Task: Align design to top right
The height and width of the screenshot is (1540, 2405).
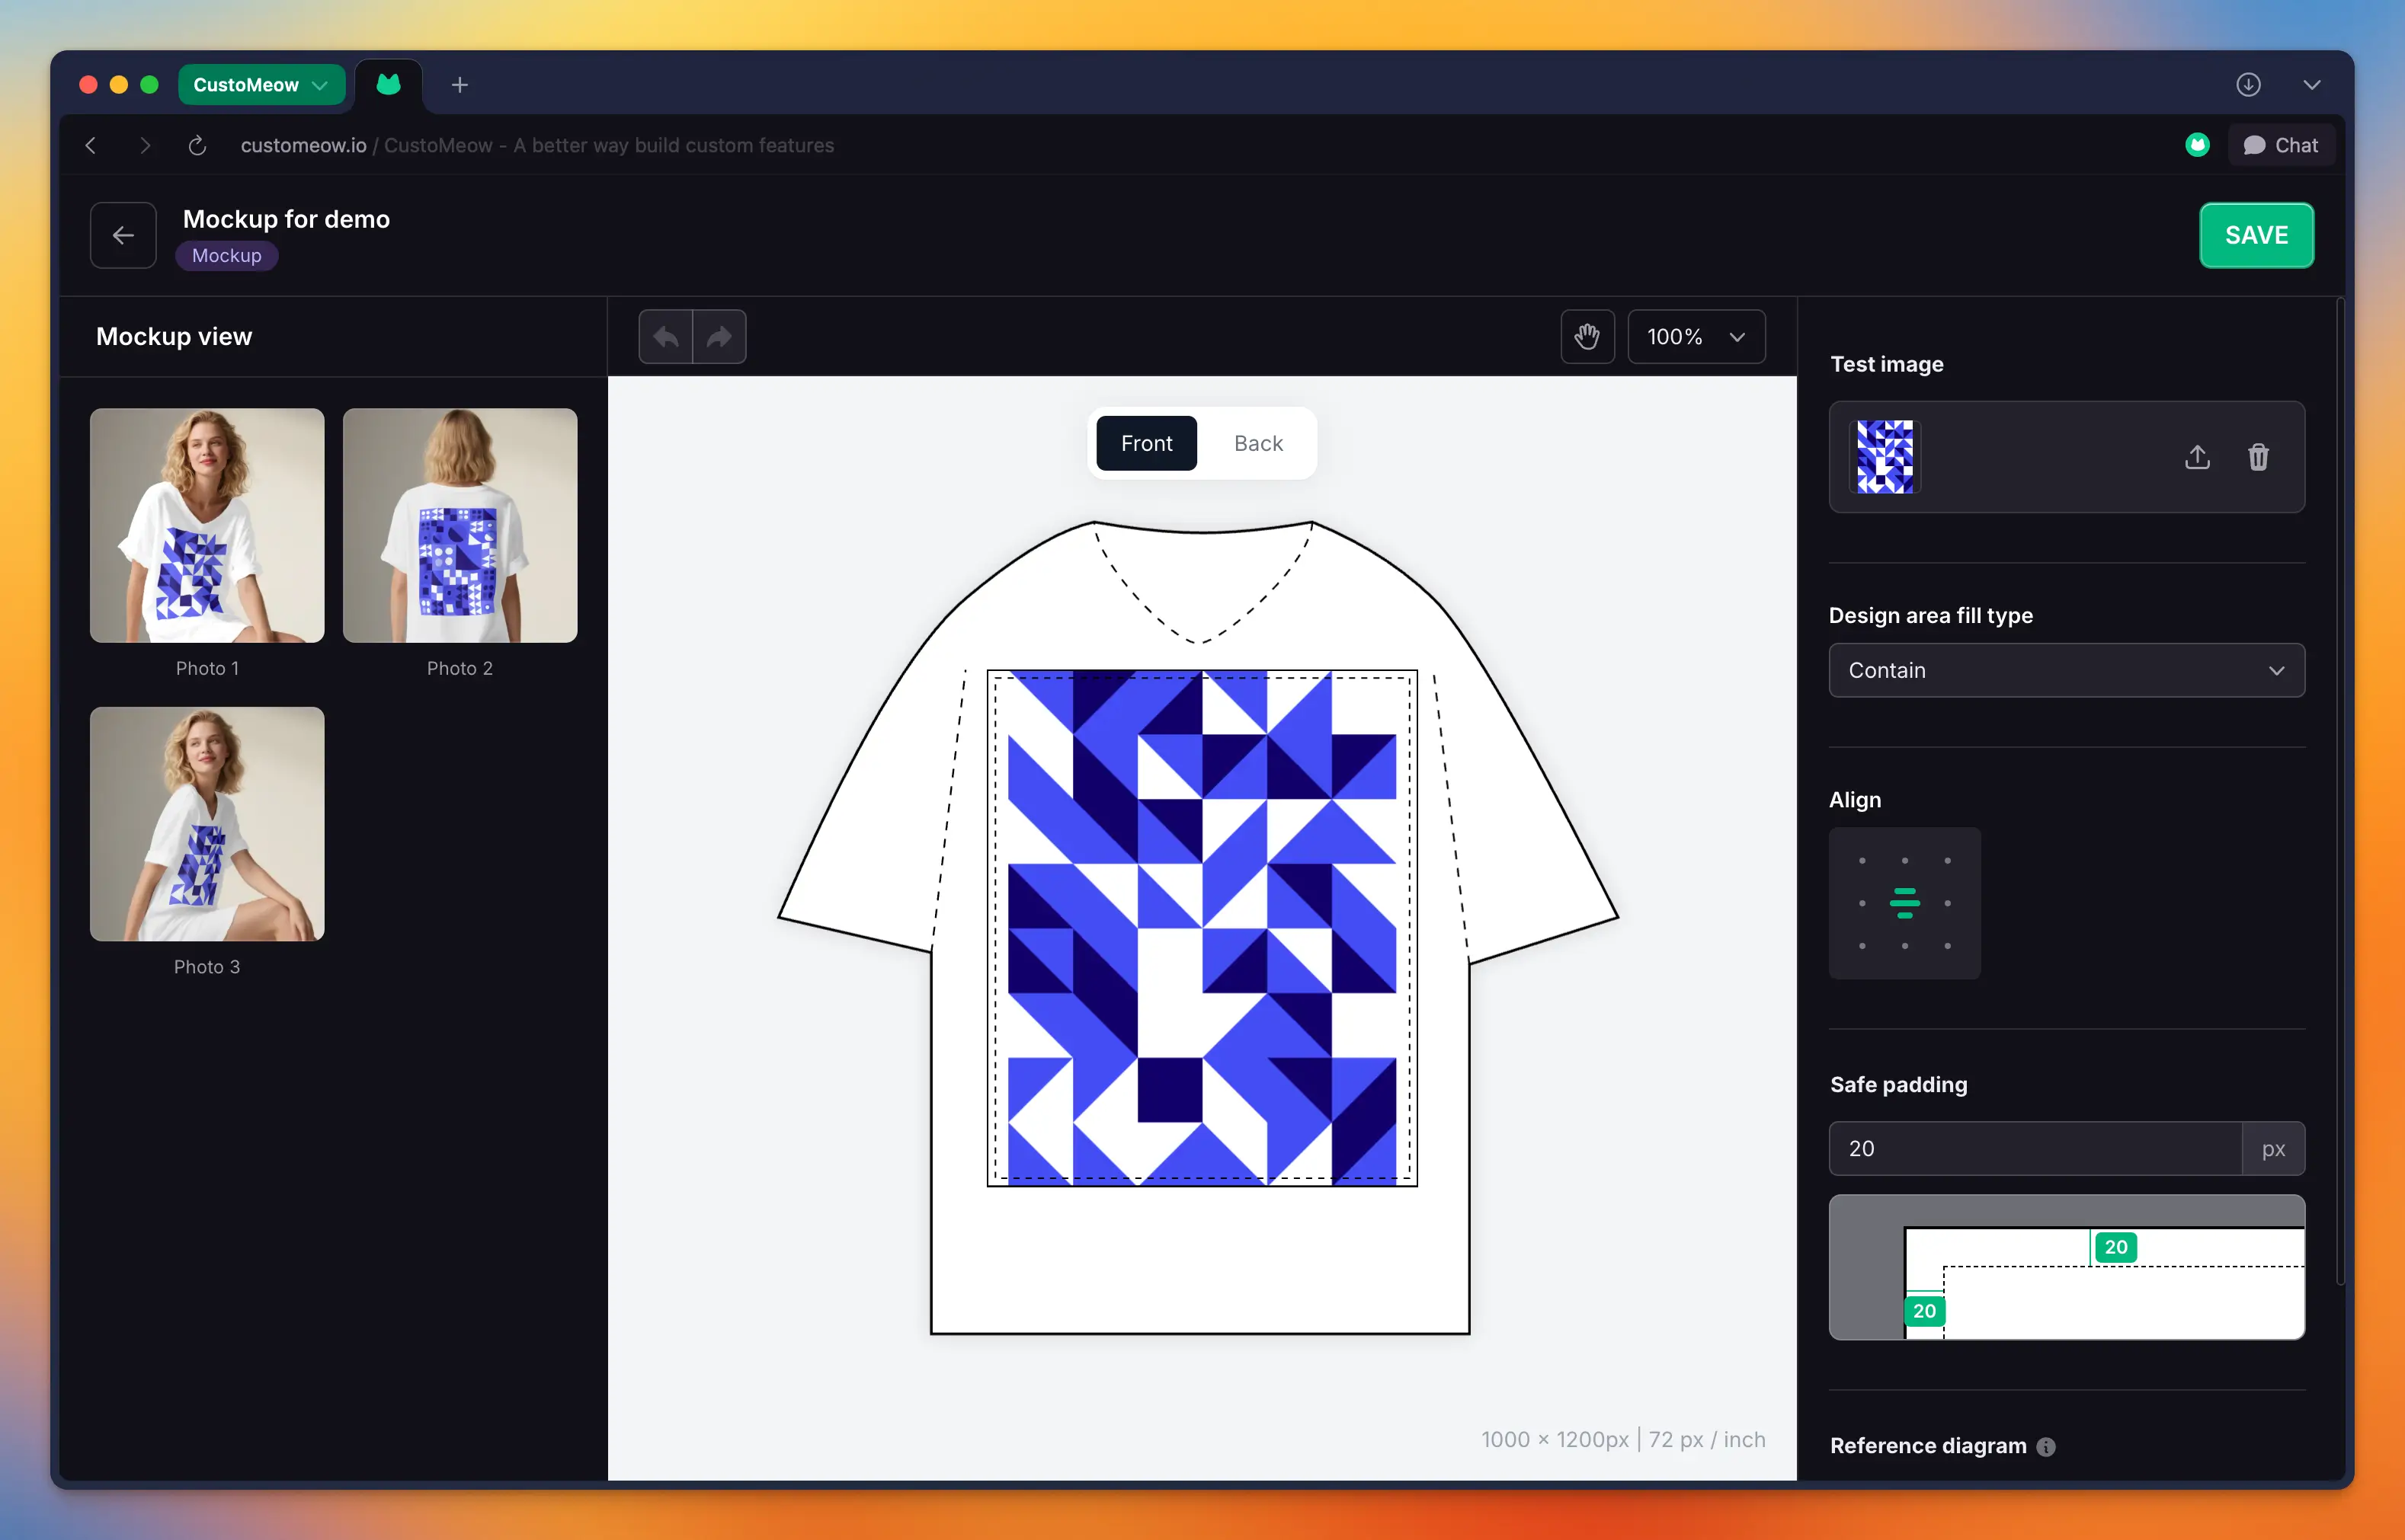Action: click(1947, 861)
